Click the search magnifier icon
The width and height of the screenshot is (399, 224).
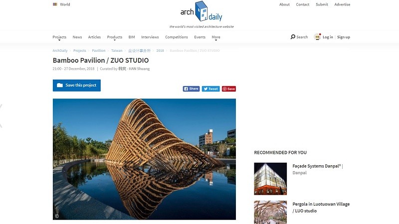(293, 37)
